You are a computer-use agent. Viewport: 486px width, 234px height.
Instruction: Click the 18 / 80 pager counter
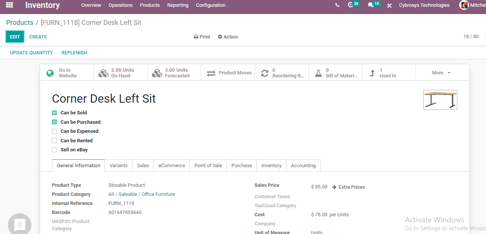pyautogui.click(x=471, y=37)
